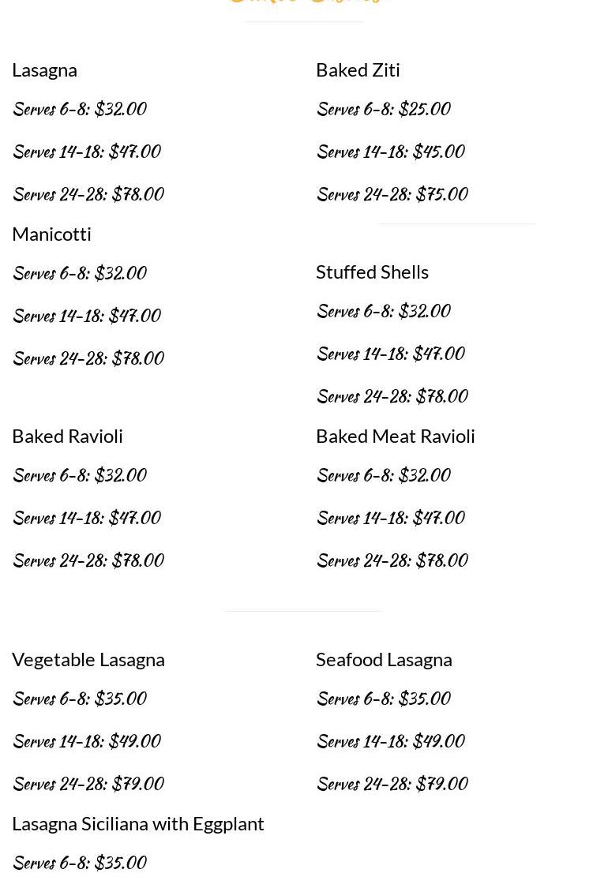The height and width of the screenshot is (888, 608).
Task: Select Seafood Lasagna's $79.00 serves 24-28 line
Action: point(392,784)
